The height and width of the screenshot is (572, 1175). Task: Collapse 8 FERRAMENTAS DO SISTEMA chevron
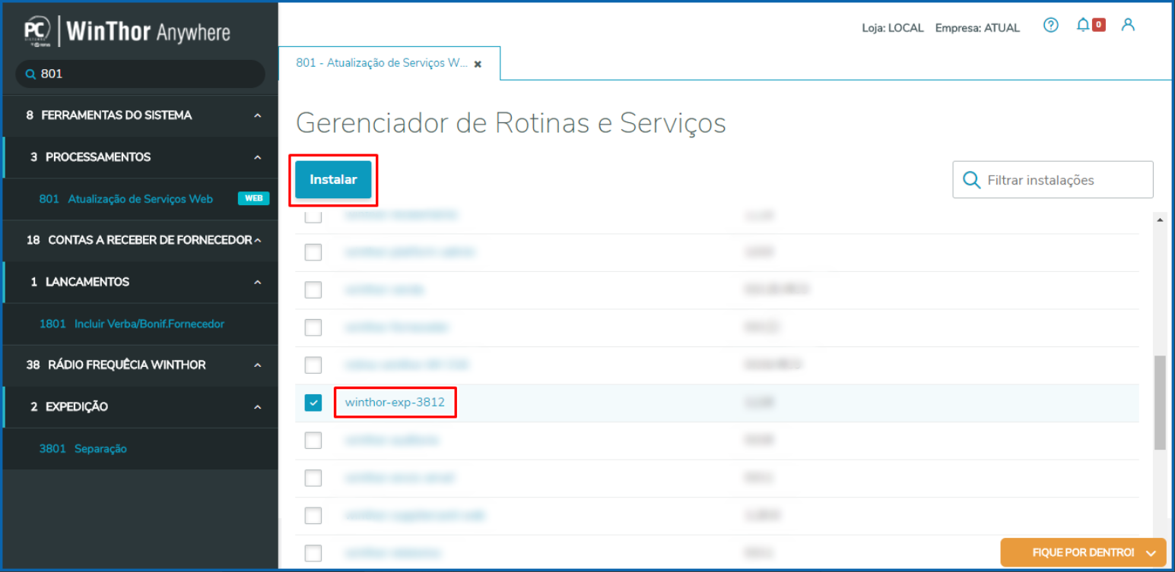[257, 115]
